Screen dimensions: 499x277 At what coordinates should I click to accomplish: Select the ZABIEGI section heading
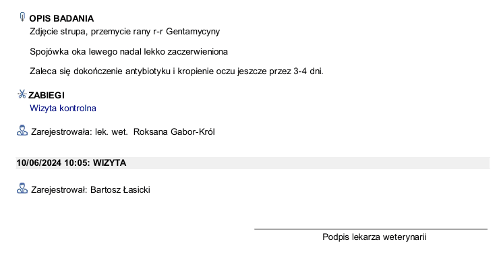[x=47, y=95]
